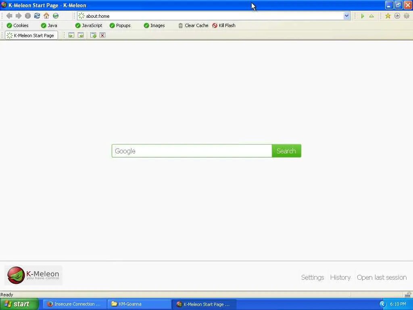Open the gear settings menu
The height and width of the screenshot is (310, 413).
coord(407,16)
